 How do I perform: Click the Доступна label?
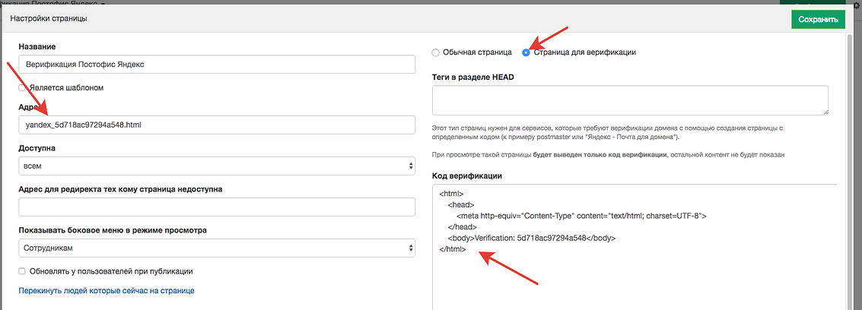37,148
